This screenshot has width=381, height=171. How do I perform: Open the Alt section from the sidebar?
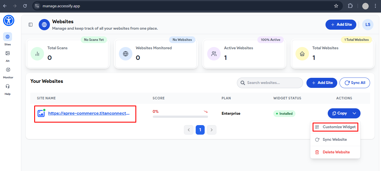pyautogui.click(x=7, y=53)
